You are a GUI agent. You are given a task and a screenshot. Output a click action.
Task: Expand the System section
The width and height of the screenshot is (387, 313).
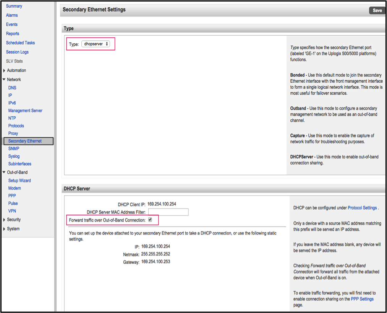coord(4,229)
